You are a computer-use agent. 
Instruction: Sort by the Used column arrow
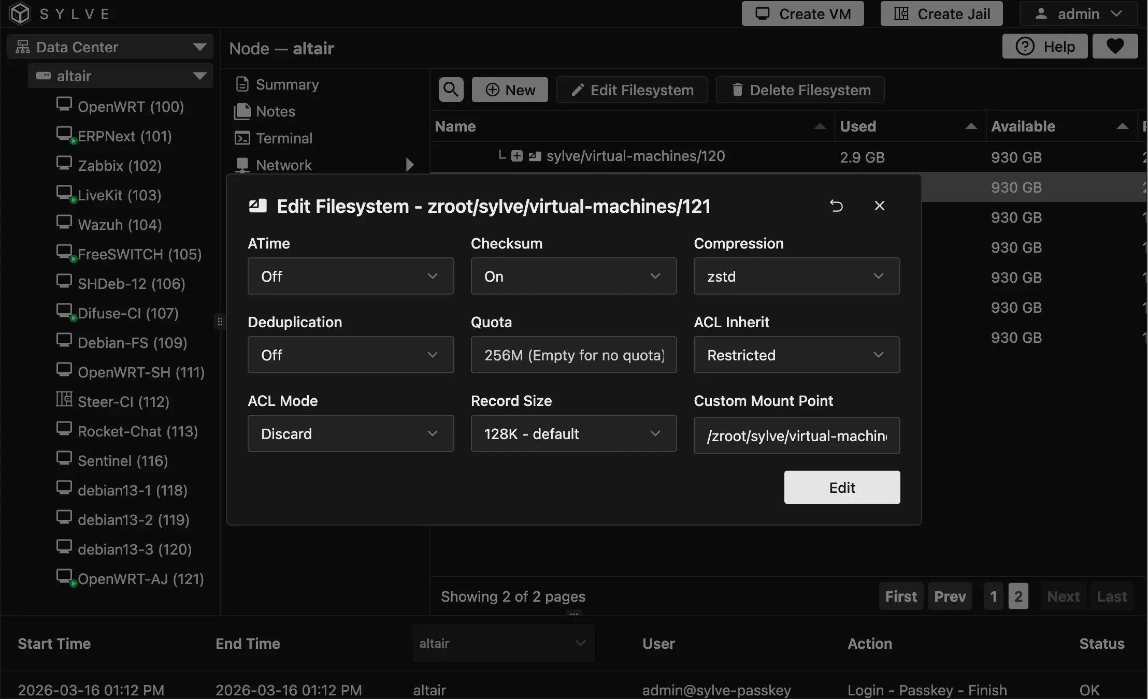(x=971, y=126)
